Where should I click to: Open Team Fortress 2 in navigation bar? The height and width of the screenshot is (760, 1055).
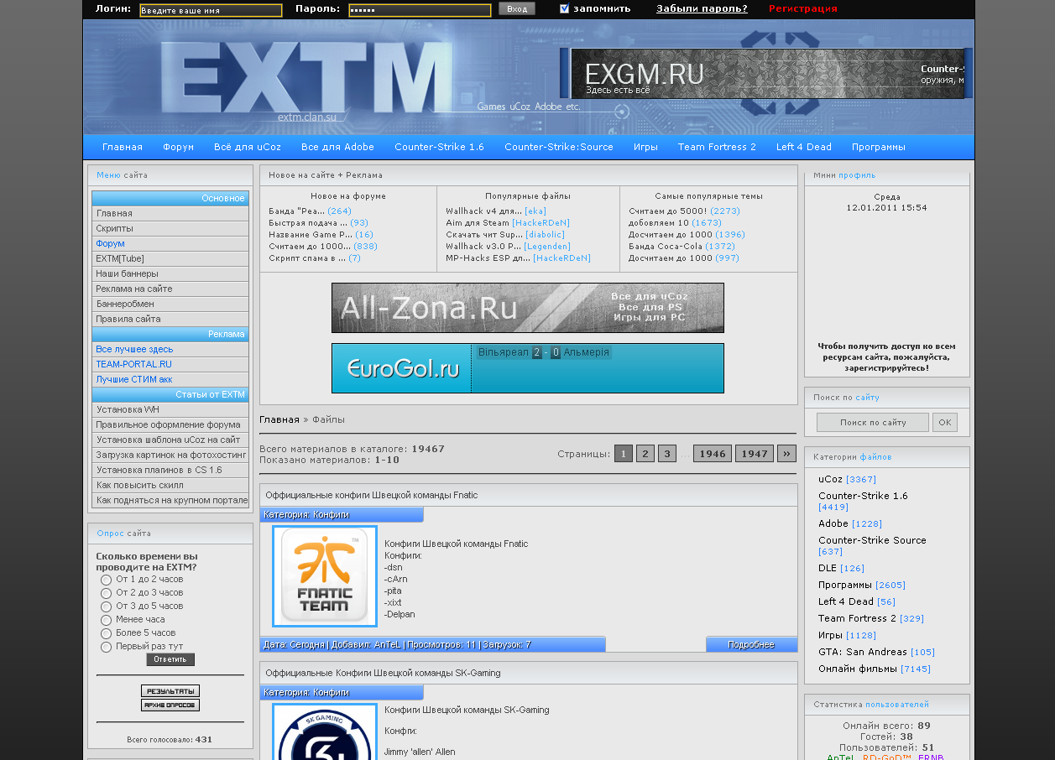coord(717,147)
